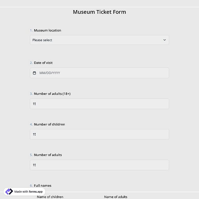Open the Made with forms.app link

click(24, 192)
